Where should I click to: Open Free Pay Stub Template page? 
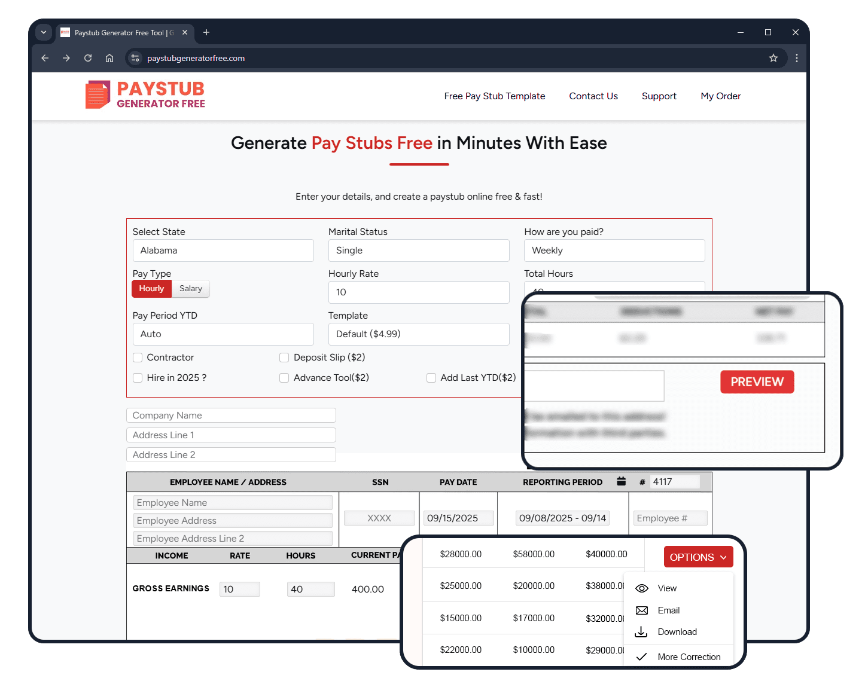tap(495, 96)
